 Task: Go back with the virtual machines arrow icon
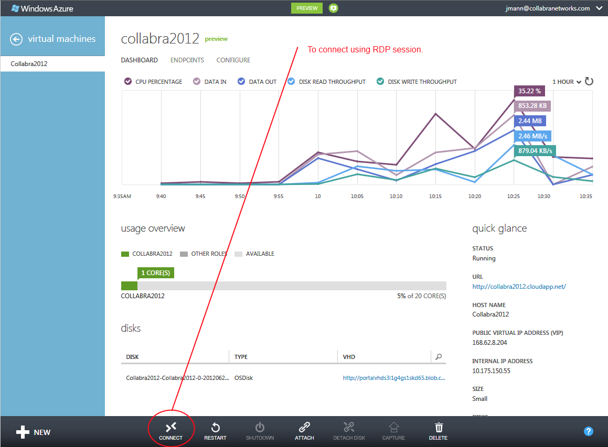click(x=16, y=39)
